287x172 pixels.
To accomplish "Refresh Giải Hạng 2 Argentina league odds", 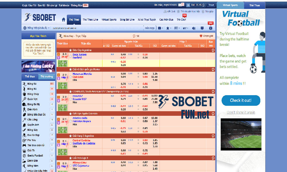I will point(213,136).
